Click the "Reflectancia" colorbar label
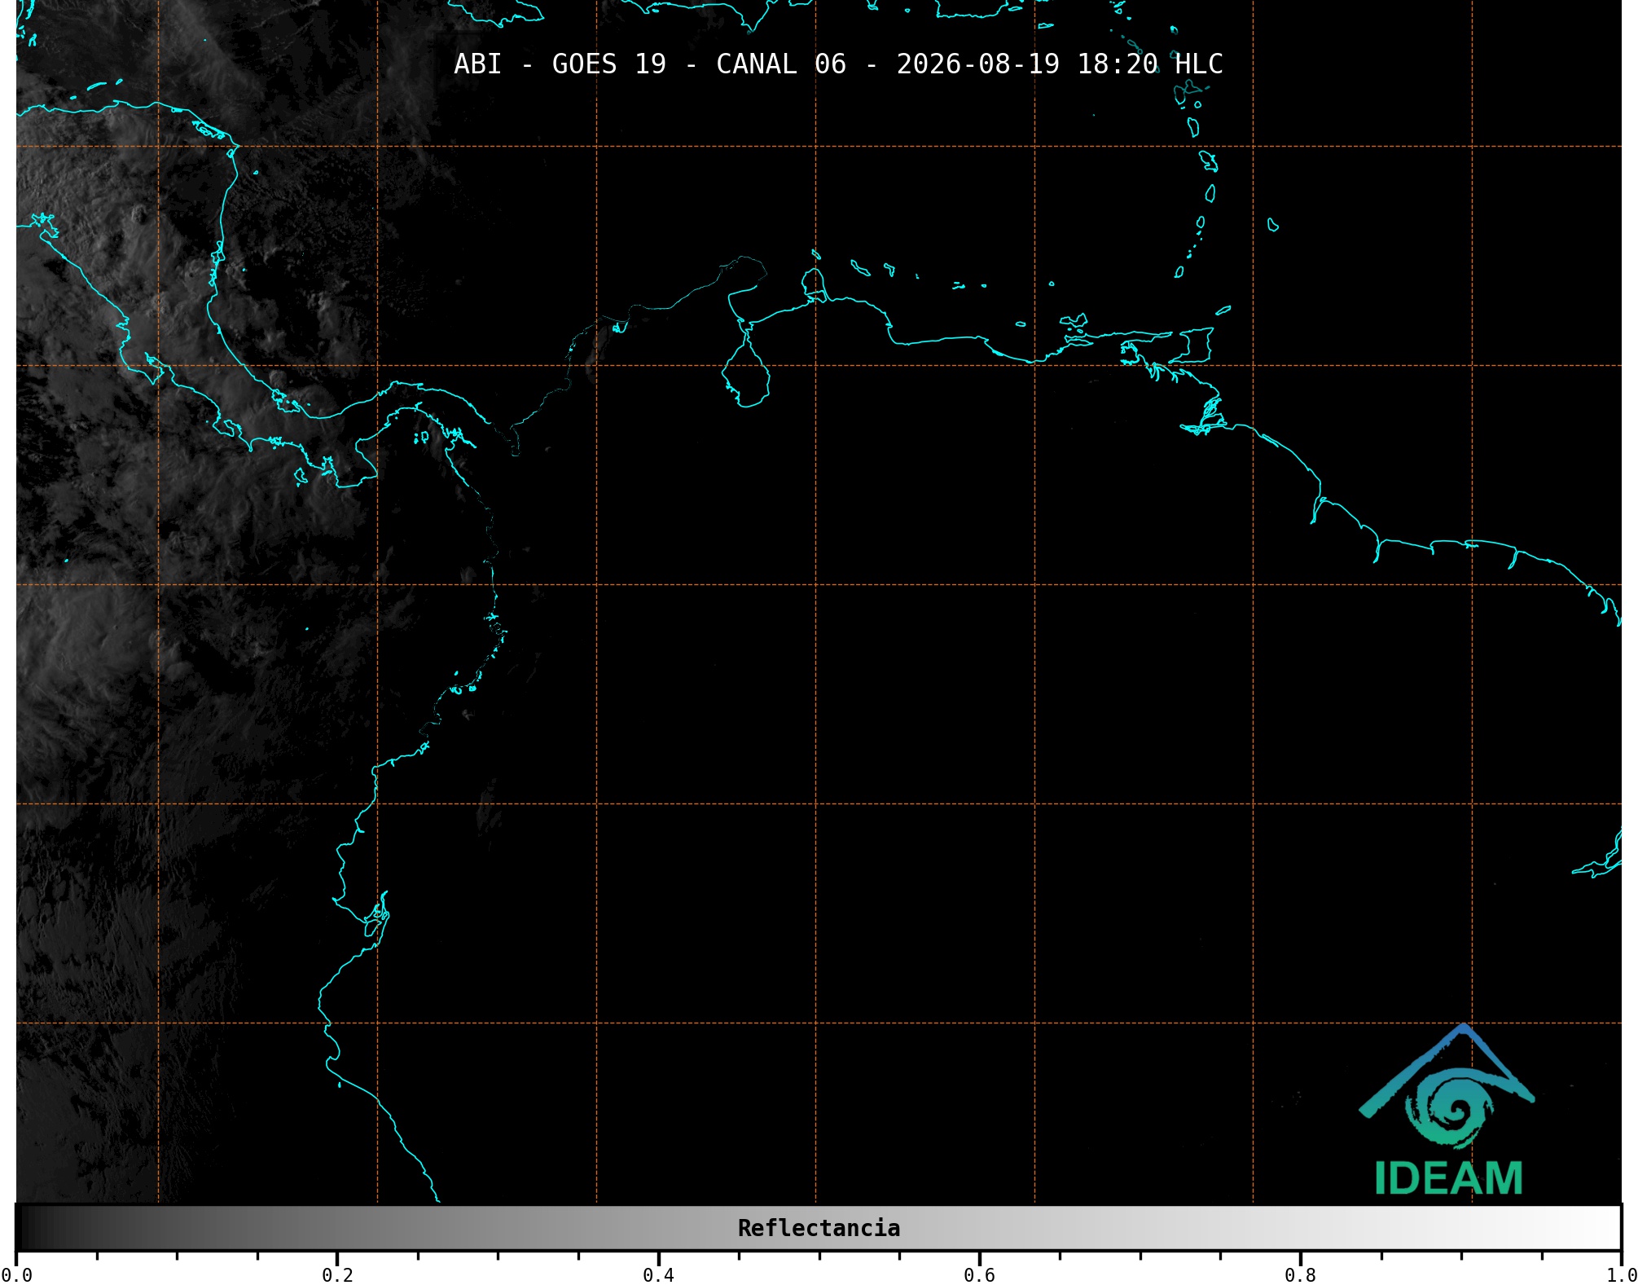Screen dimensions: 1638x1285 coord(819,1228)
